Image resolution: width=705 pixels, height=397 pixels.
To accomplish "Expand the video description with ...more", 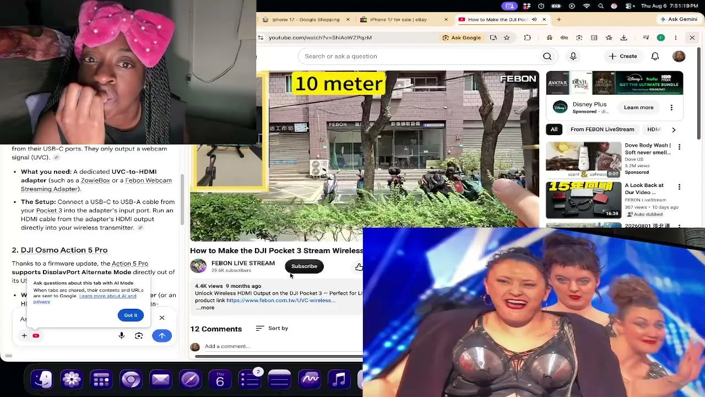I will click(205, 308).
